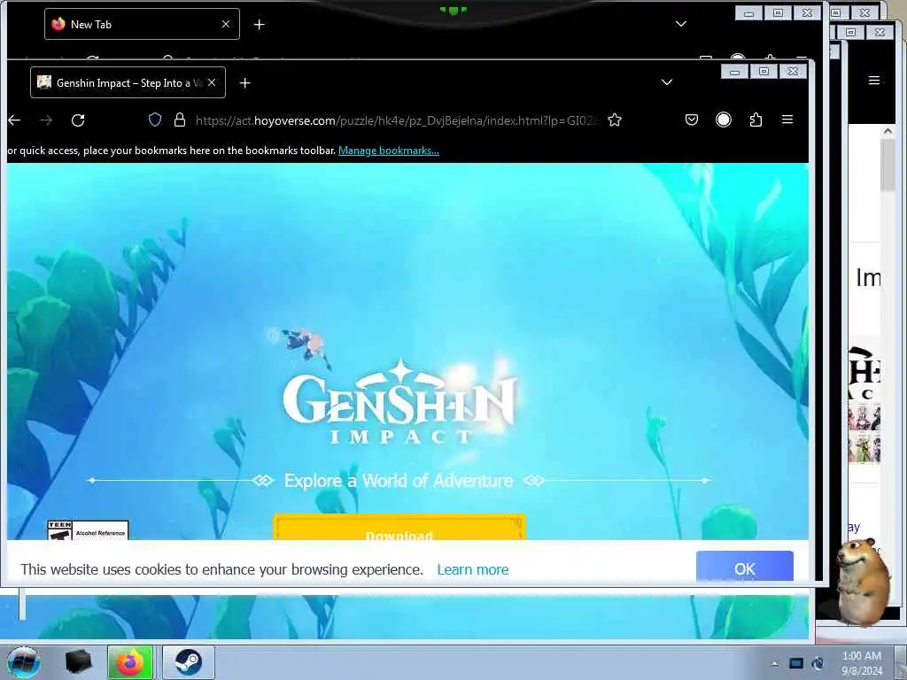Open the hamburger menu in rightmost background window

(874, 81)
